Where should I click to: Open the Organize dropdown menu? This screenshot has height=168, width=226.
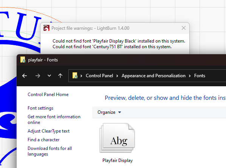109,112
